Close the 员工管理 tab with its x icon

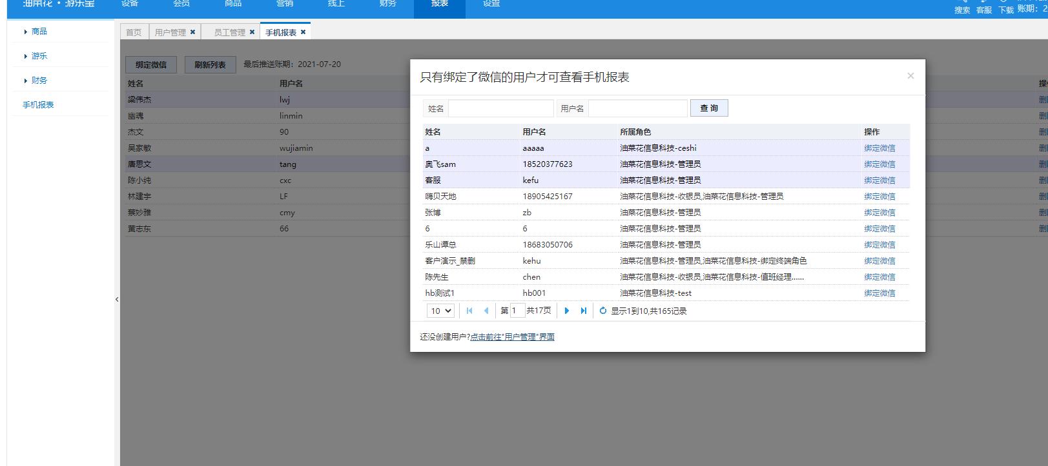tap(252, 32)
